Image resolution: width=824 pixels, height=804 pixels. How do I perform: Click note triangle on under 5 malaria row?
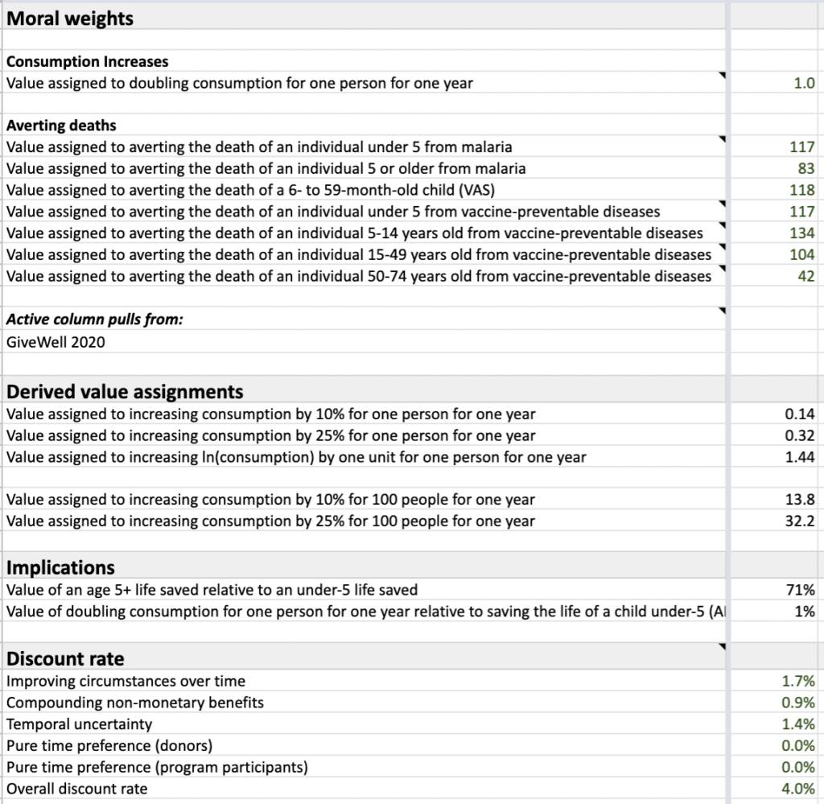pyautogui.click(x=722, y=140)
